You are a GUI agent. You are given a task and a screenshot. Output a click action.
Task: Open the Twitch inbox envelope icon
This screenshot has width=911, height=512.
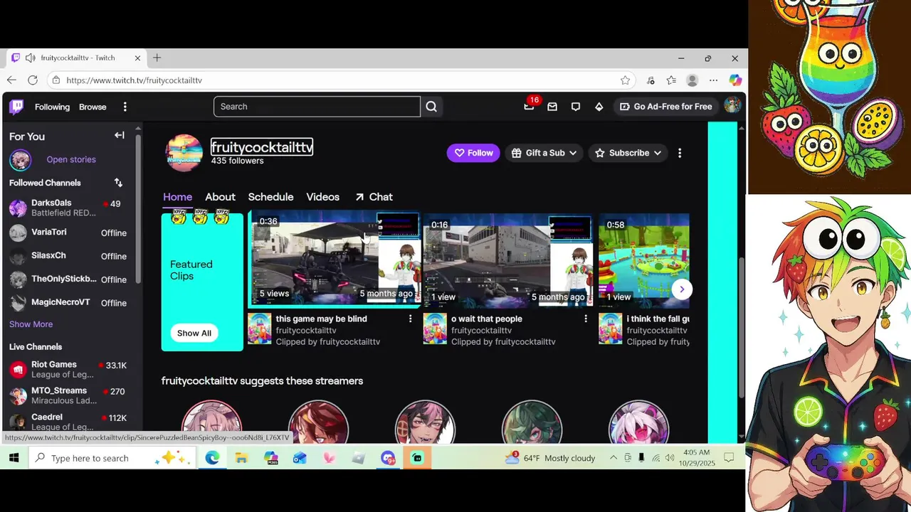tap(552, 107)
